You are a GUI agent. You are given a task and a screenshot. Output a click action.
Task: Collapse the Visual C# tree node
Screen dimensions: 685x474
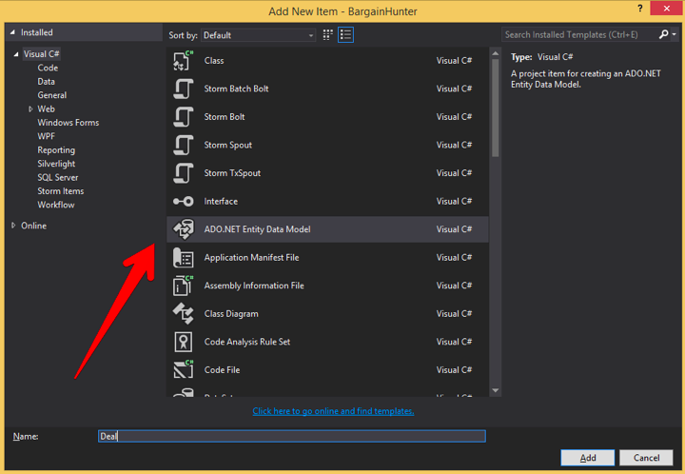(x=16, y=54)
